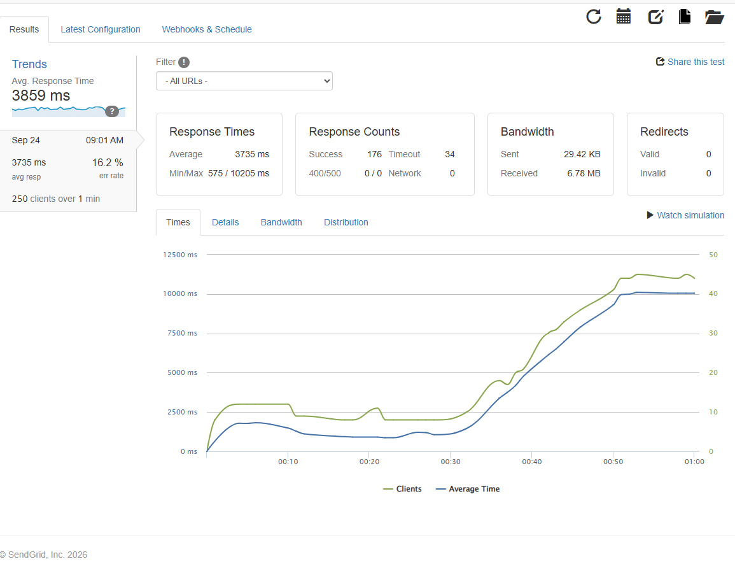This screenshot has width=735, height=573.
Task: Open Webhooks & Schedule tab
Action: pos(207,29)
